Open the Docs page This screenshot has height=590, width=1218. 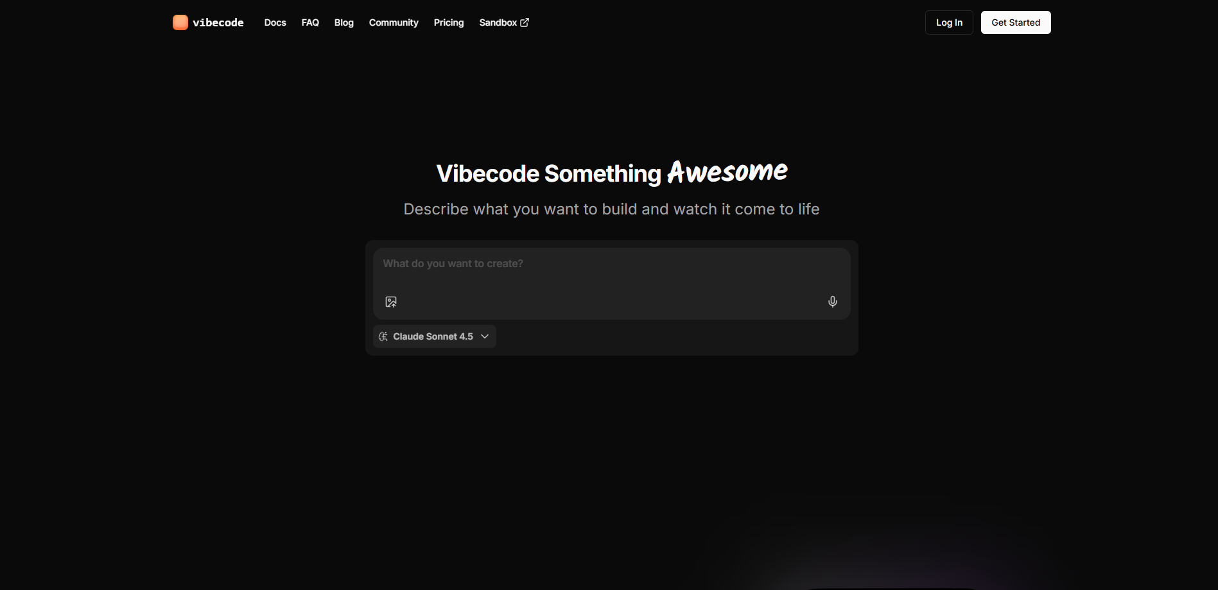point(275,22)
